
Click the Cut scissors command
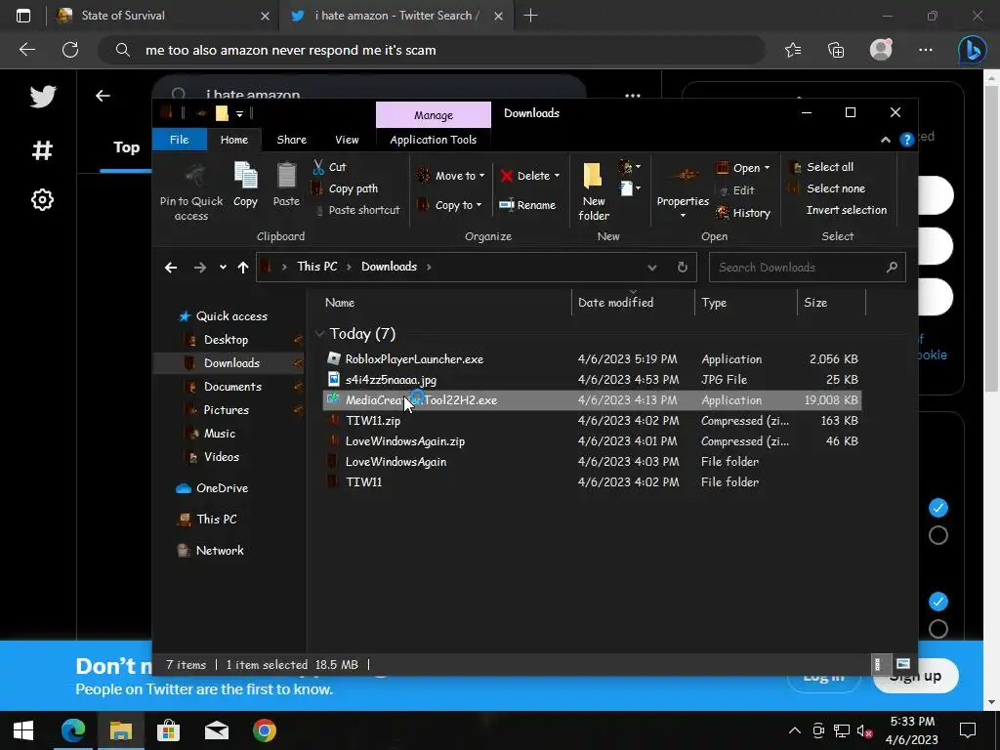pyautogui.click(x=329, y=167)
